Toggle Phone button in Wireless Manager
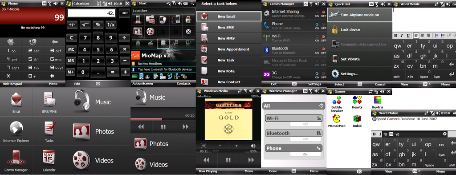This screenshot has width=456, height=175. [x=294, y=148]
